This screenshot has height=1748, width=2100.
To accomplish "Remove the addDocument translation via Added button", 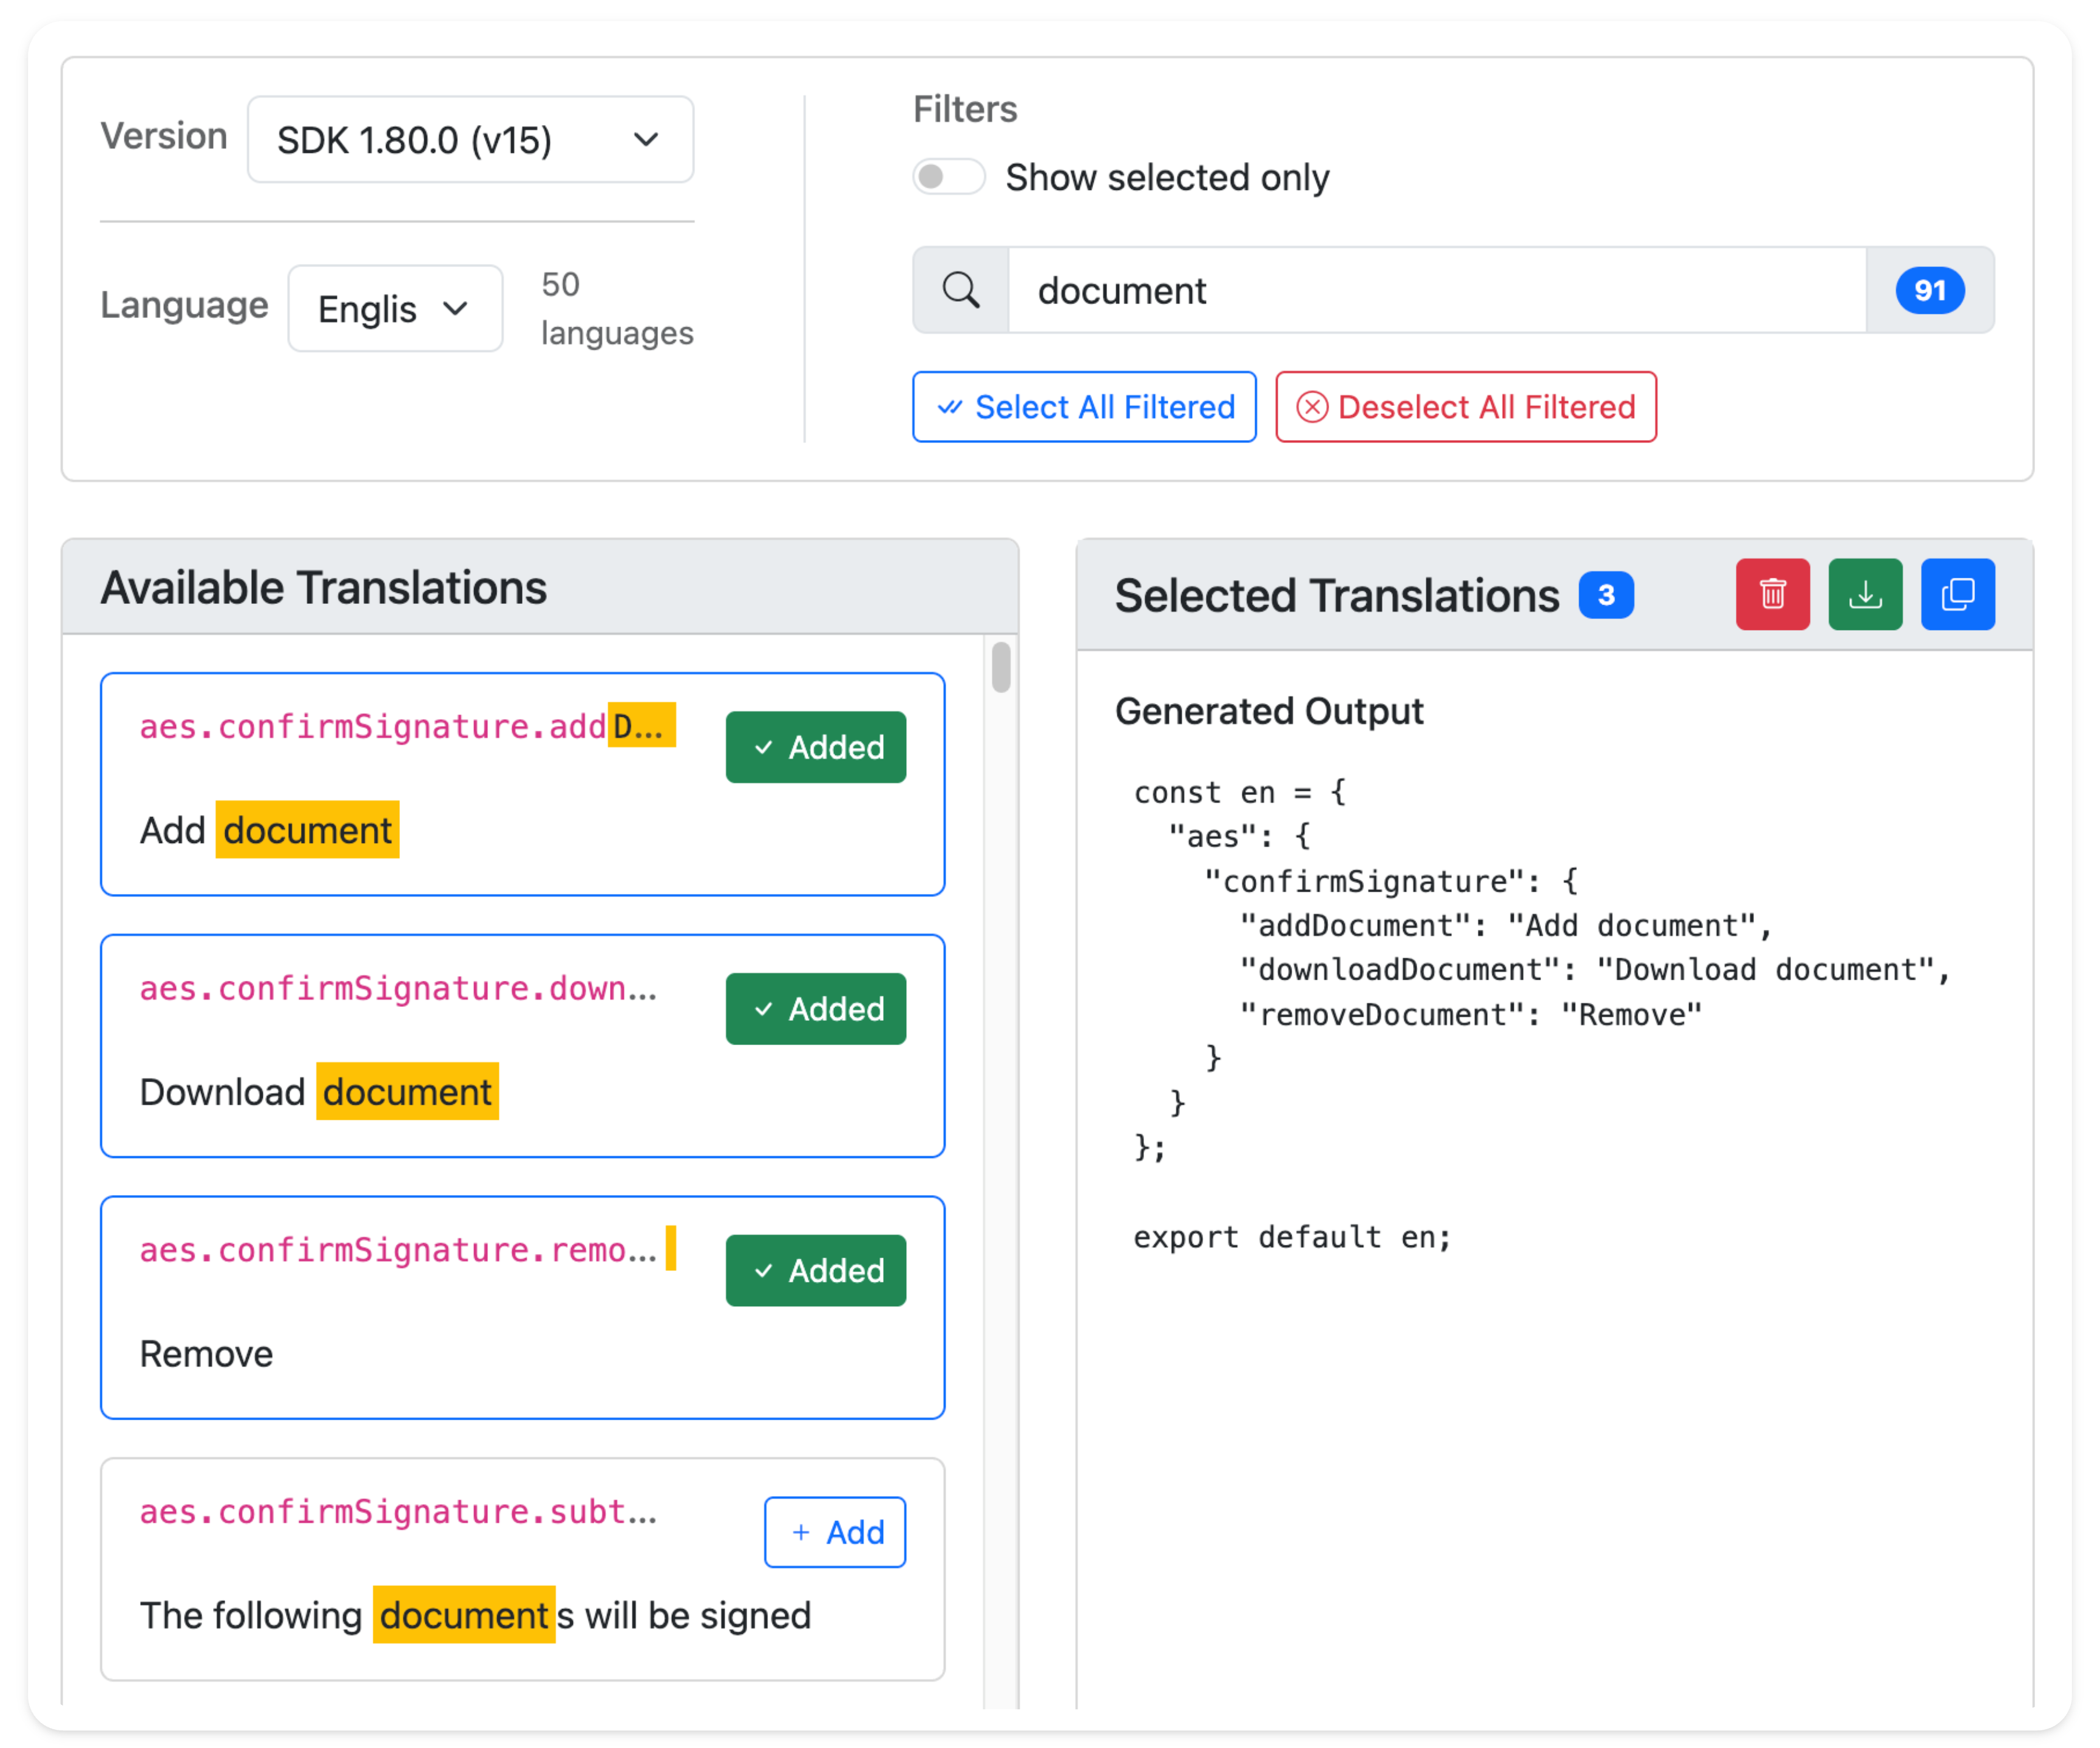I will click(815, 747).
